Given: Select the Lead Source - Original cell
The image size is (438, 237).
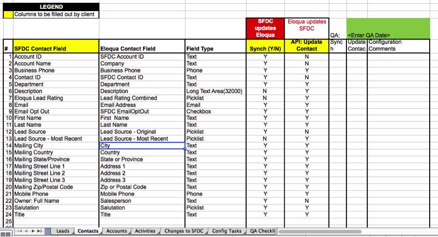Looking at the screenshot, I should click(x=142, y=132).
